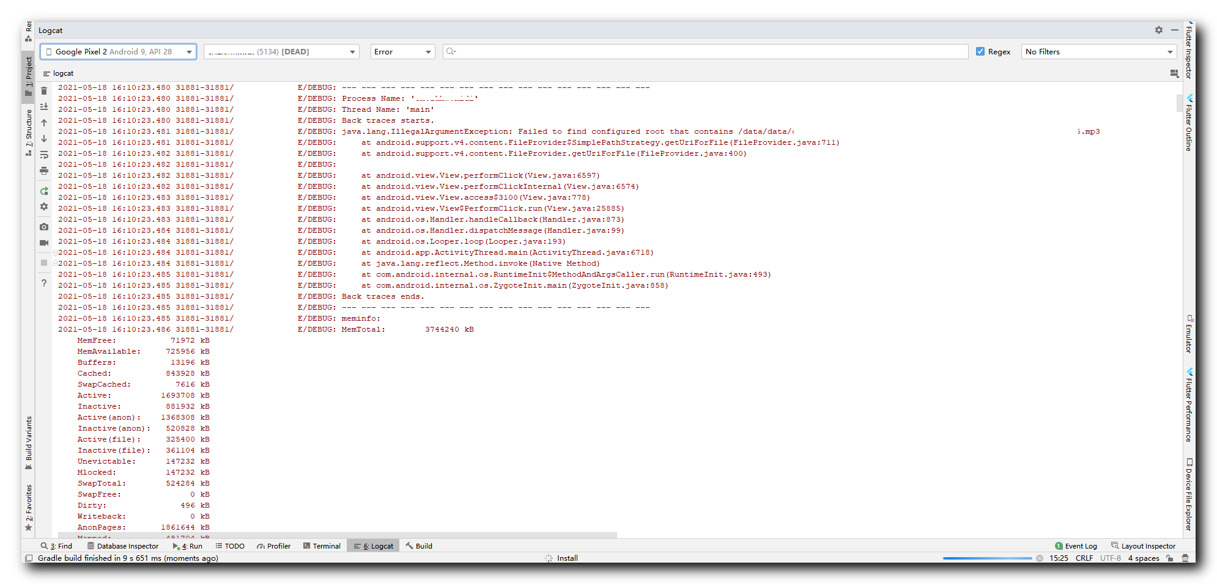Open the Profiler tool window
Viewport: 1217px width, 584px height.
pyautogui.click(x=274, y=546)
